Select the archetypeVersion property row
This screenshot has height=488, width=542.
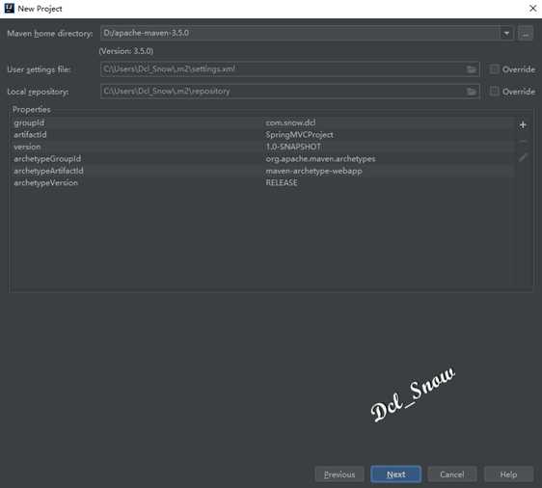(263, 183)
